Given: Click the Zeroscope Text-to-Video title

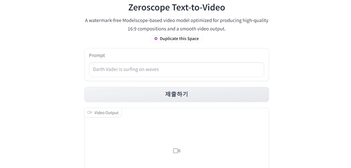Looking at the screenshot, I should (x=177, y=7).
